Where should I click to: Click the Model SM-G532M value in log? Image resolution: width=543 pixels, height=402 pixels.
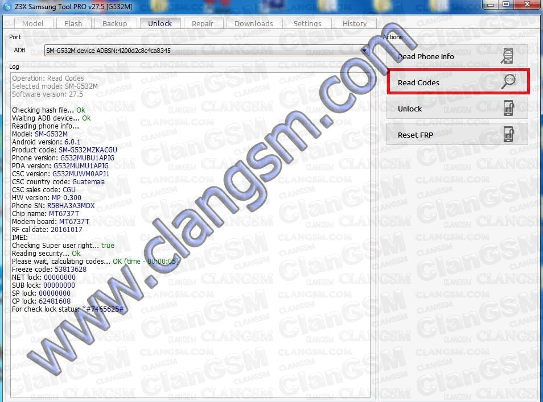click(51, 134)
